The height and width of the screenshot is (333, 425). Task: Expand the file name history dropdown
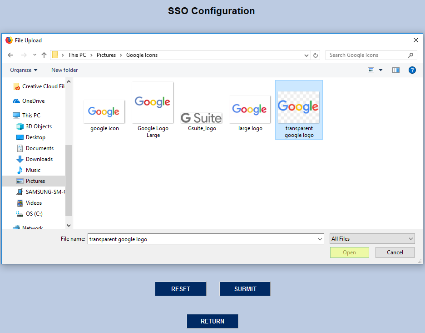click(x=320, y=238)
